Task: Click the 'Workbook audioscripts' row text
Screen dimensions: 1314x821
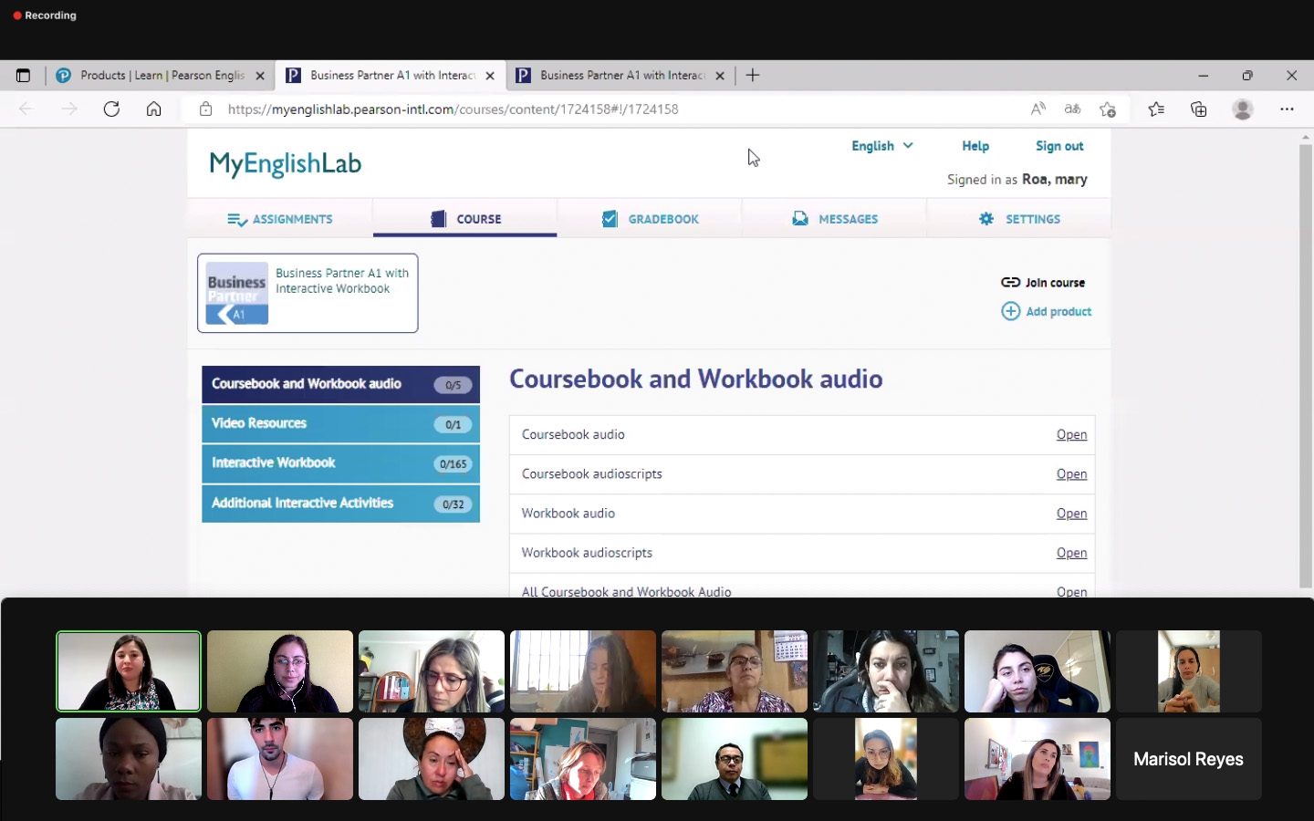Action: (x=587, y=553)
